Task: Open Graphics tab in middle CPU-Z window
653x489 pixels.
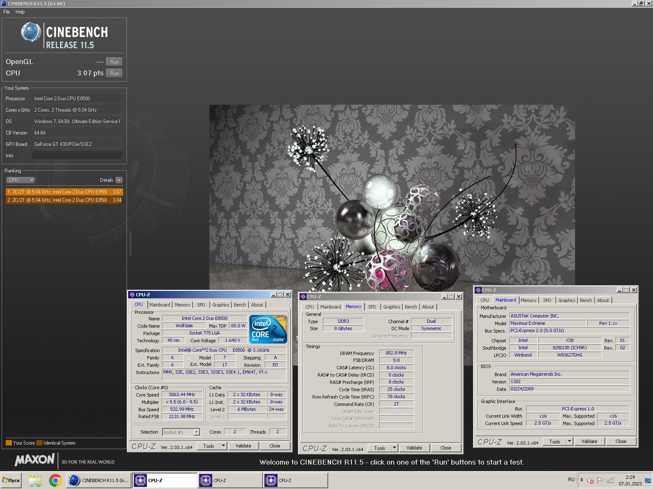Action: coord(392,307)
